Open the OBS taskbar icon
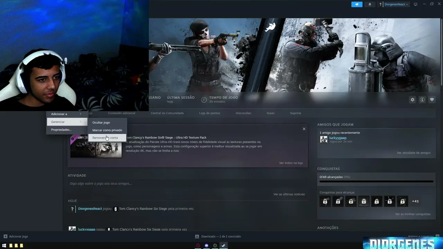This screenshot has width=443, height=249. point(215,246)
